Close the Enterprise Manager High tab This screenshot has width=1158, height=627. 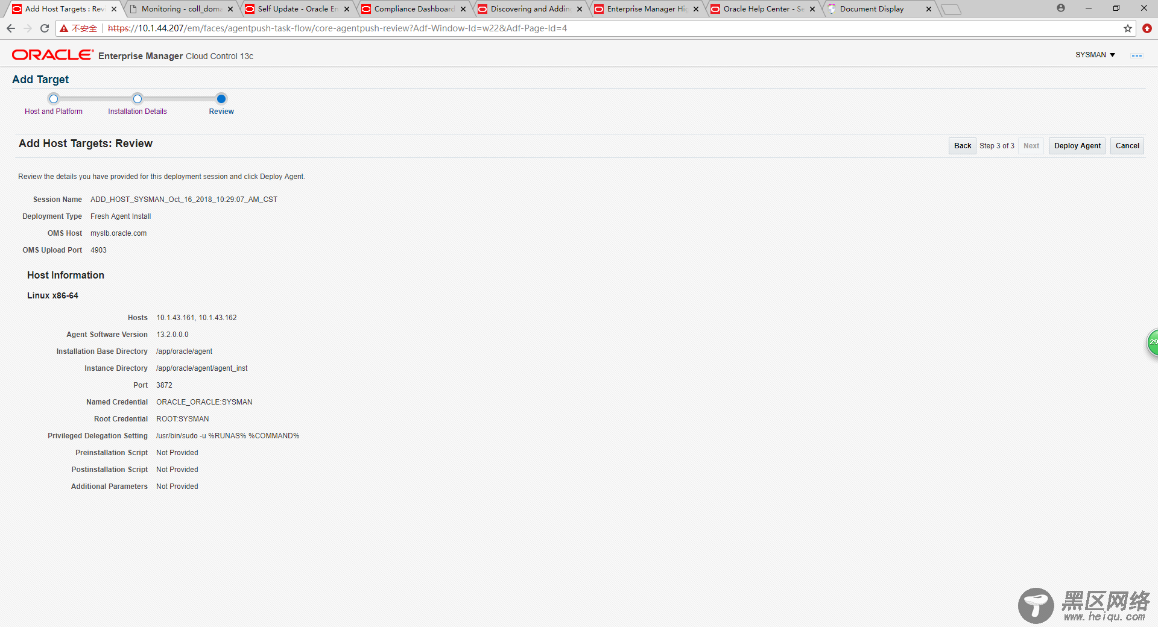click(696, 9)
